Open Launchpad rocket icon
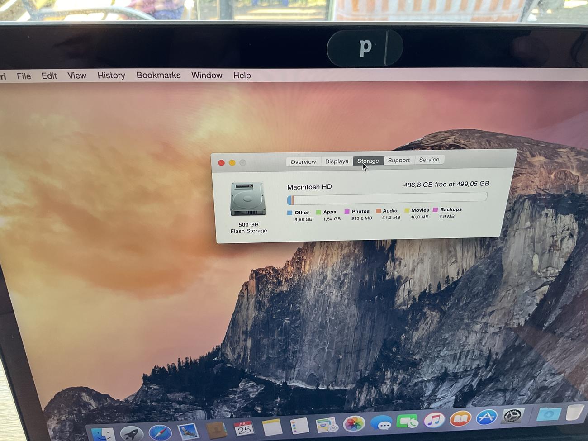 pos(132,433)
